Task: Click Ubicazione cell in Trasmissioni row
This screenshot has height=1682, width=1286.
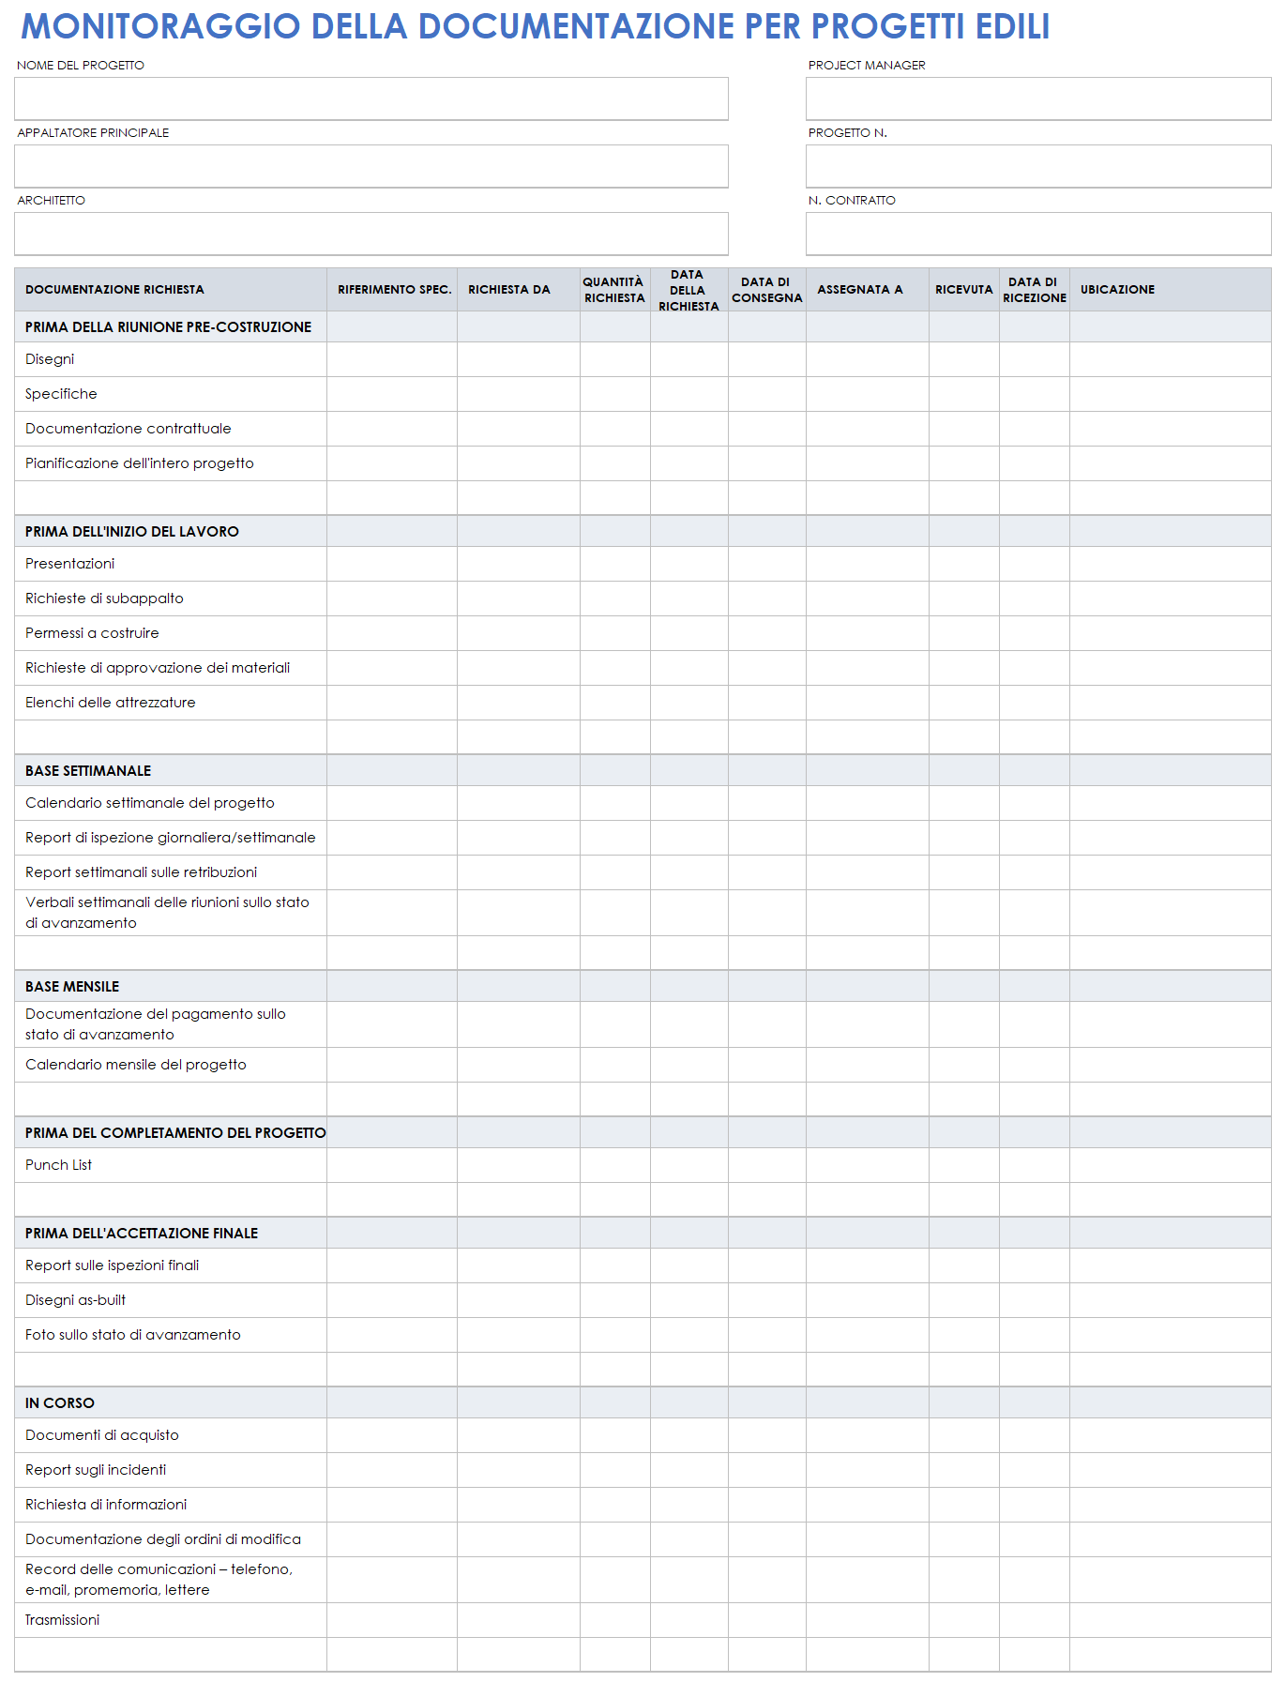Action: pos(1171,1620)
